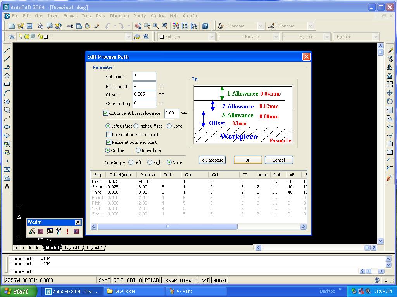Expand the layer list dropdown
397x297 pixels.
coord(129,37)
